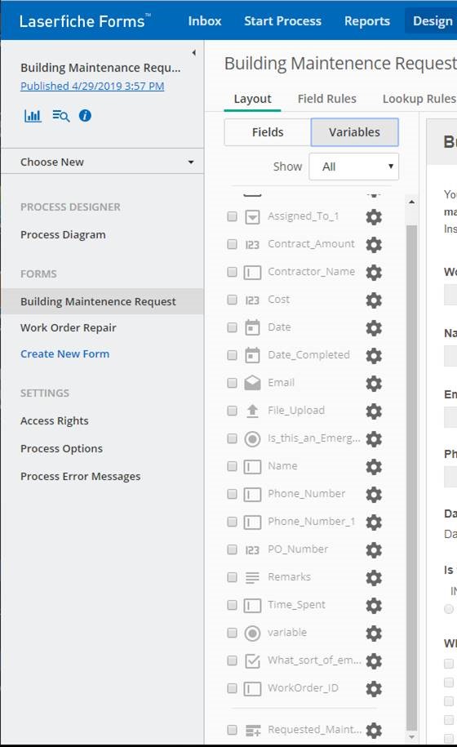The width and height of the screenshot is (457, 747).
Task: Collapse the left sidebar arrow
Action: (193, 52)
